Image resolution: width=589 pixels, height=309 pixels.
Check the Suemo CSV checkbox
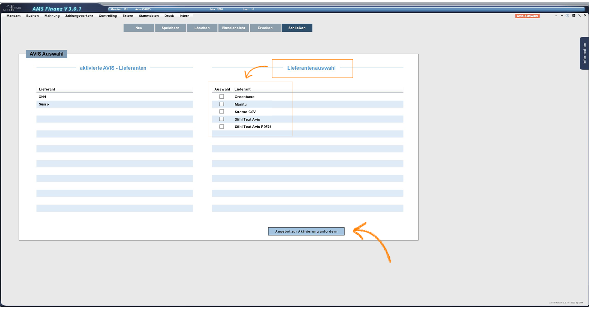click(221, 112)
